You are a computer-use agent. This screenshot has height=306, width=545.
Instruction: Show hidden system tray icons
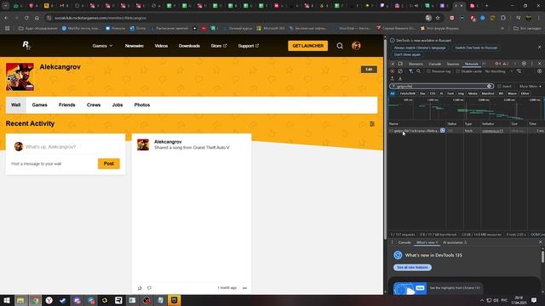coord(482,300)
